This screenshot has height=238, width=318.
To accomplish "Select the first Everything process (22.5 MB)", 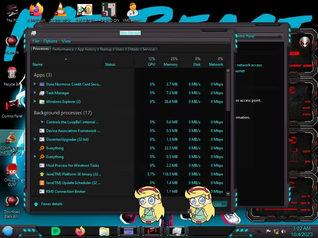I will (128, 148).
